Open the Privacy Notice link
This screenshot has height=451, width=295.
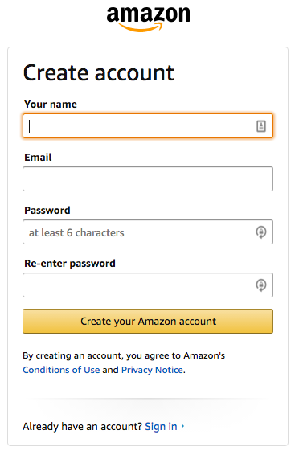[x=152, y=370]
